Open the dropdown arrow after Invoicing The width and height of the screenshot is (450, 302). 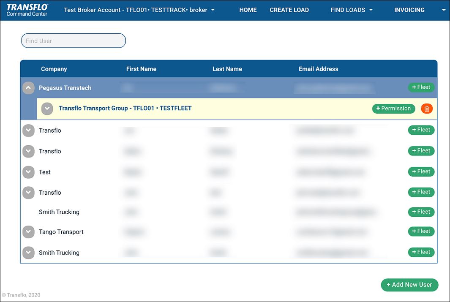click(444, 10)
